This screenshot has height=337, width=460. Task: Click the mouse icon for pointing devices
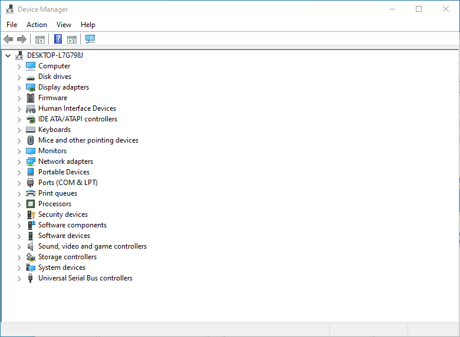pos(31,140)
